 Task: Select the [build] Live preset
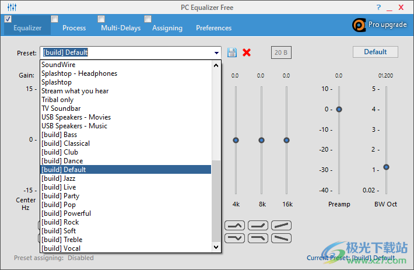click(126, 187)
